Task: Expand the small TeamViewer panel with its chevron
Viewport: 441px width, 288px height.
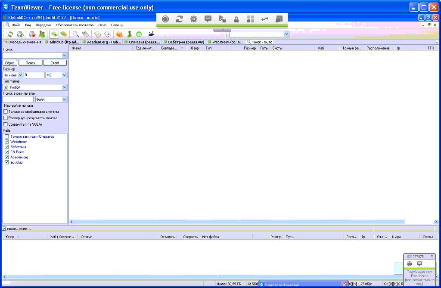Action: coord(432,257)
